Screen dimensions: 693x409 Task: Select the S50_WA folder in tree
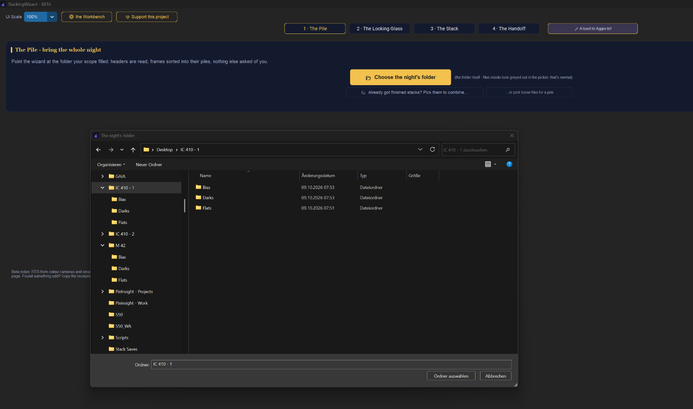click(x=120, y=326)
